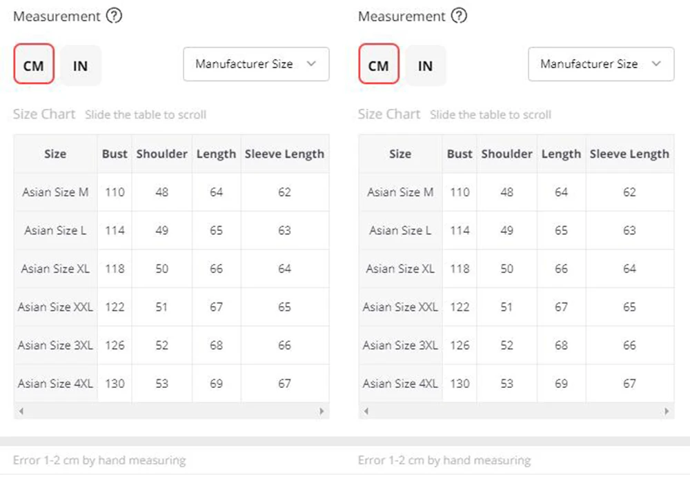Click the Measurement help icon in the left panel
This screenshot has height=492, width=690.
click(x=114, y=16)
